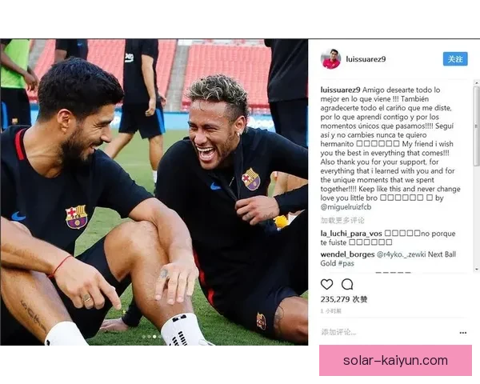View the 235,279 likes count
This screenshot has height=384, width=480.
point(344,299)
